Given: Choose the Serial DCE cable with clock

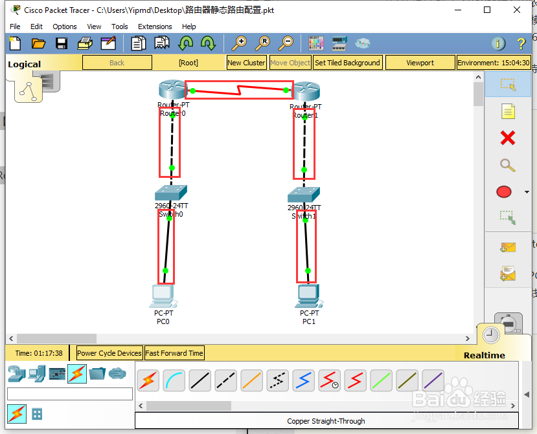Looking at the screenshot, I should 329,380.
